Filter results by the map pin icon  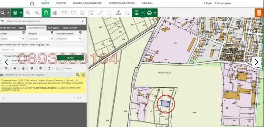coord(32,68)
